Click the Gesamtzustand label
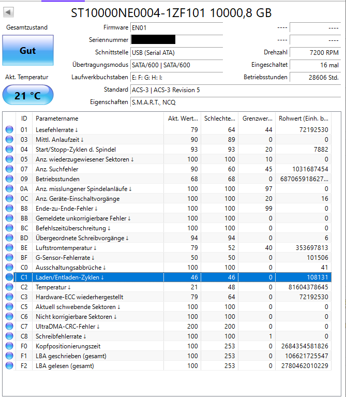Screen dimensions: 346x397 tap(27, 27)
